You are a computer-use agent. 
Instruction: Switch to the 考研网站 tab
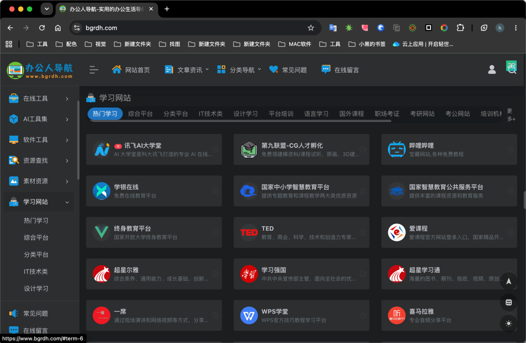[x=422, y=114]
